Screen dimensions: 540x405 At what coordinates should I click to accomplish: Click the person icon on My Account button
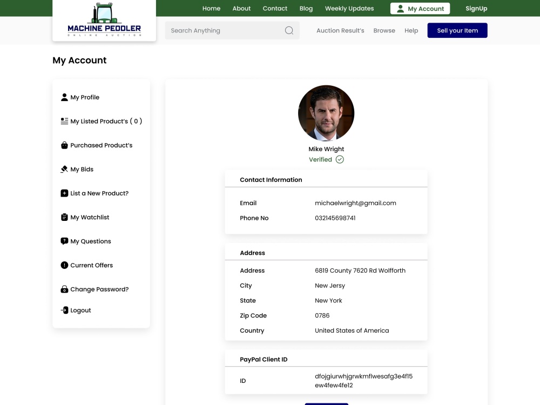[400, 8]
